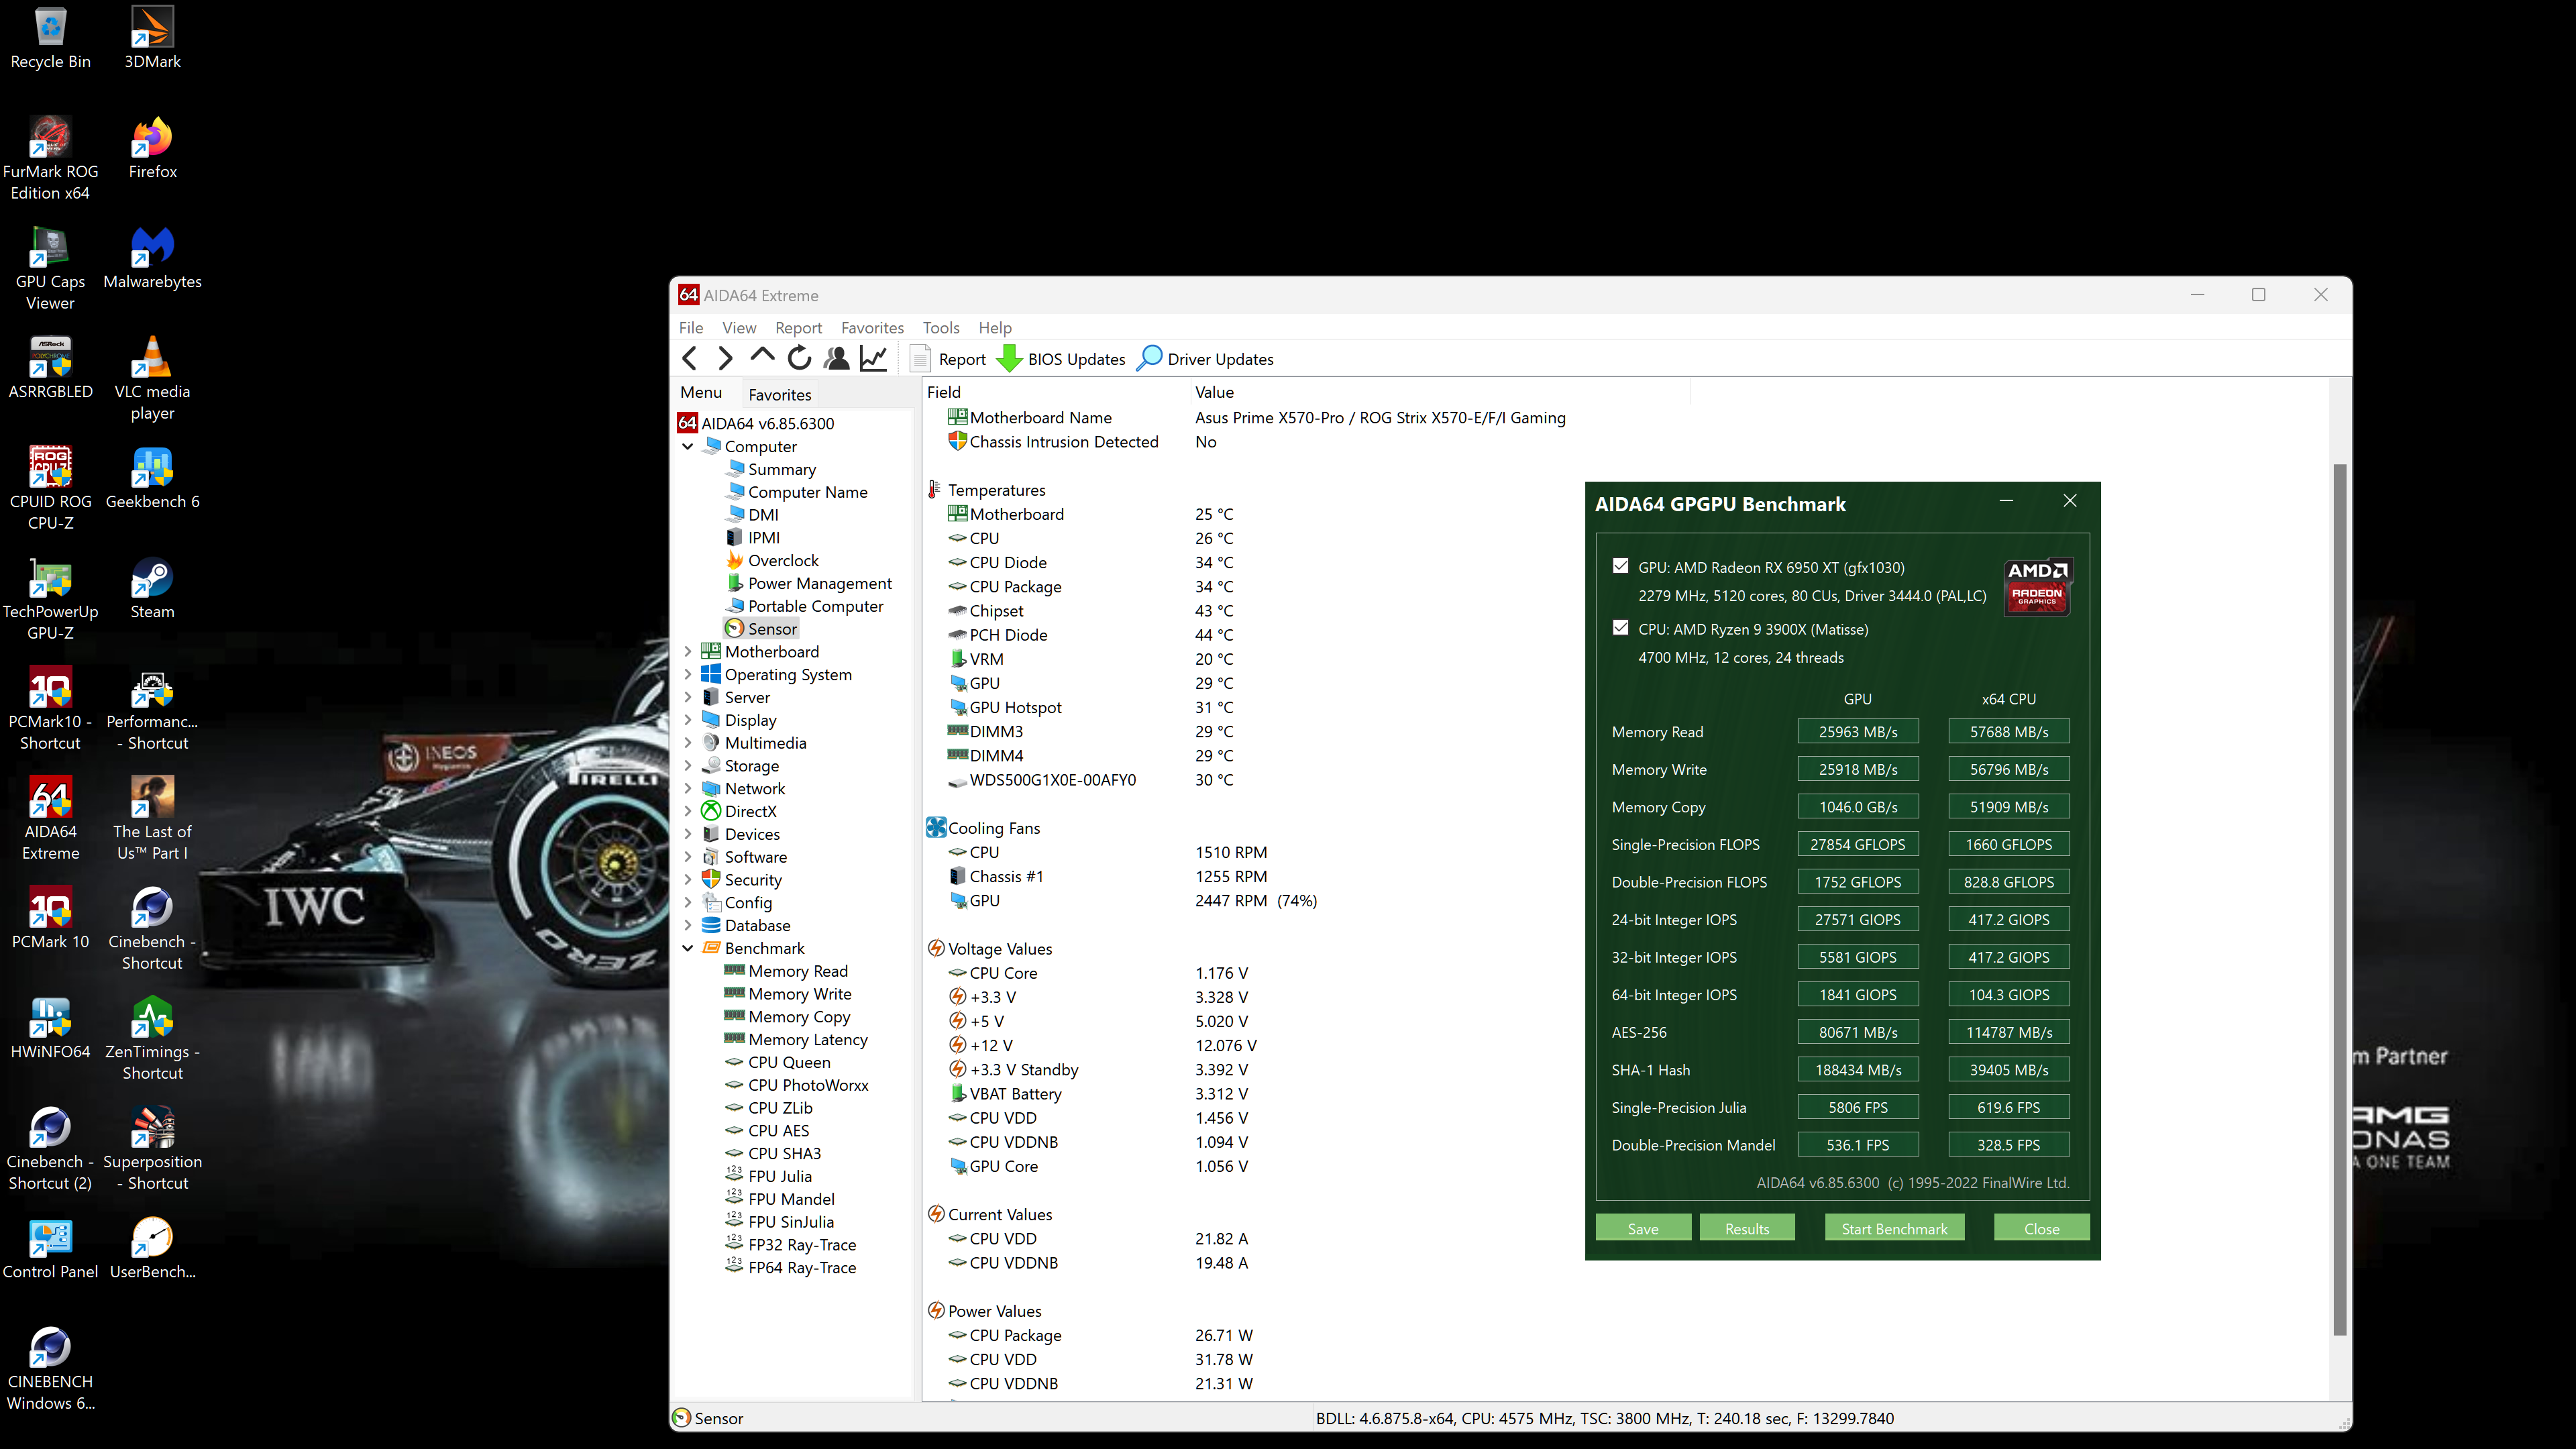The width and height of the screenshot is (2576, 1449).
Task: Select Overclock in the tree
Action: tap(783, 560)
